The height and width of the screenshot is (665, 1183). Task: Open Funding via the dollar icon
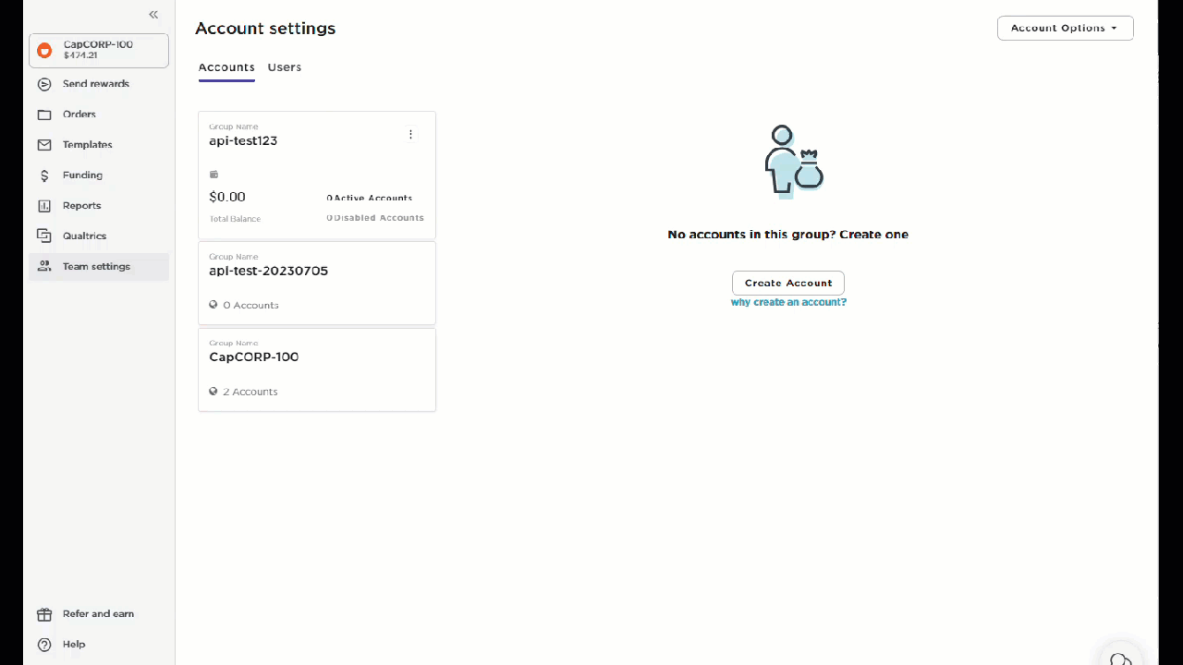tap(44, 175)
